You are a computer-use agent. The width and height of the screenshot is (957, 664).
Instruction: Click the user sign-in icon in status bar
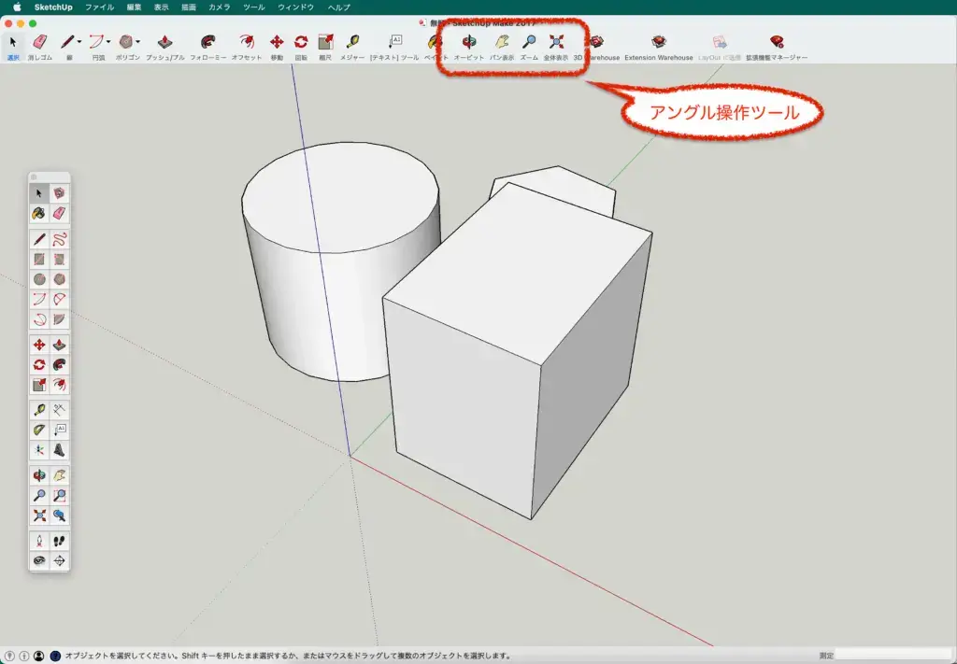pyautogui.click(x=39, y=657)
